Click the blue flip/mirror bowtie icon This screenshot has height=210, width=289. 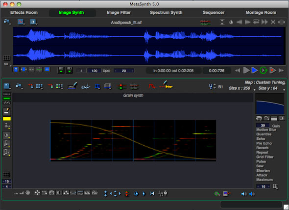click(152, 193)
